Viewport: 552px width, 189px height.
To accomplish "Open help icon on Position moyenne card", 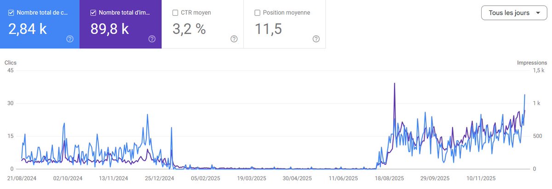I will [x=316, y=39].
